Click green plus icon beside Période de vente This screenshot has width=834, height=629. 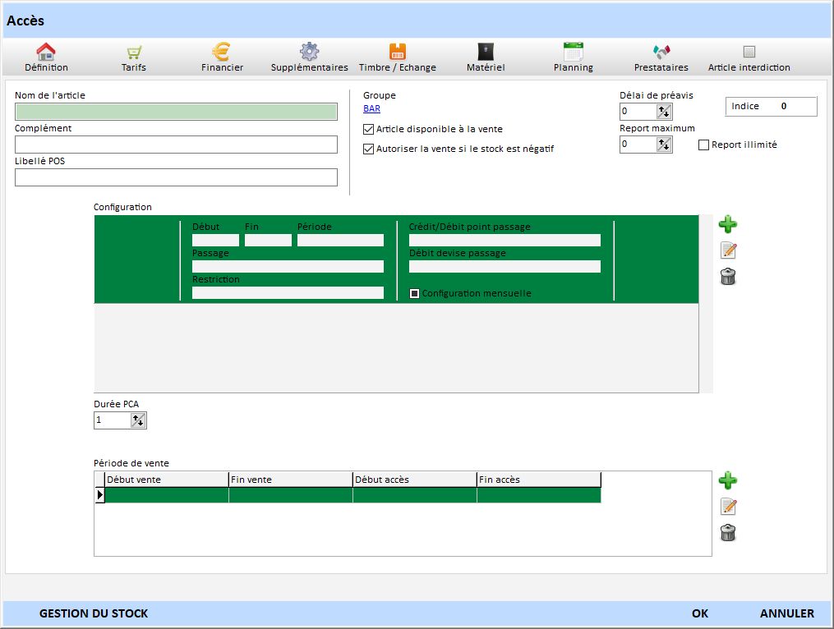click(x=727, y=480)
